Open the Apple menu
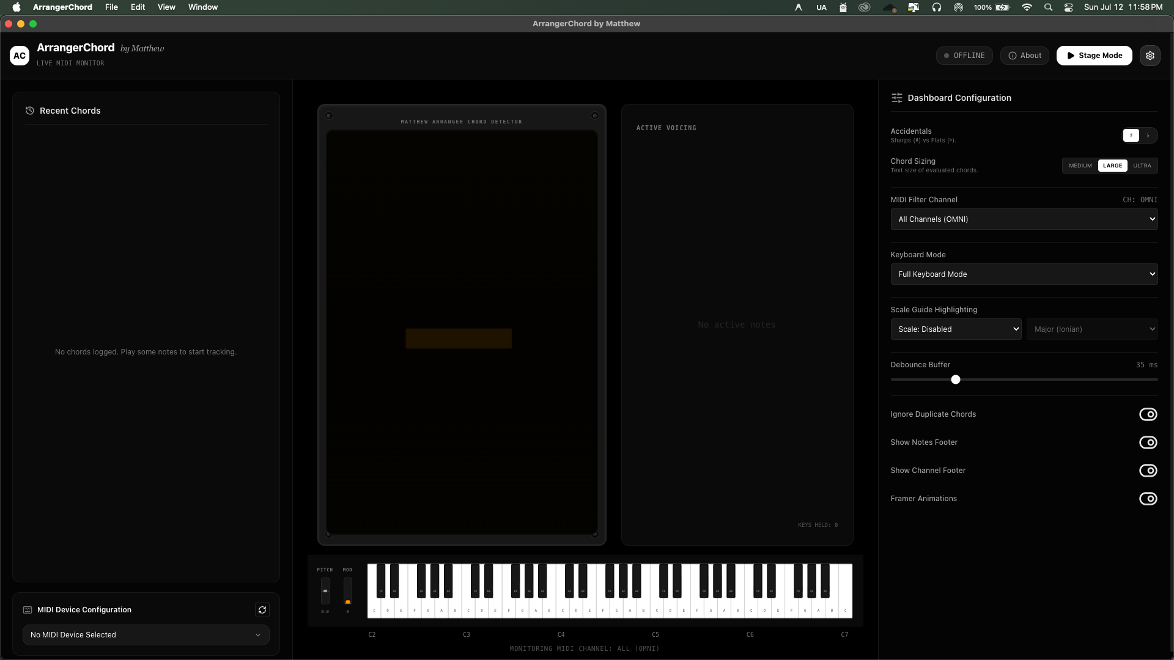 (17, 7)
